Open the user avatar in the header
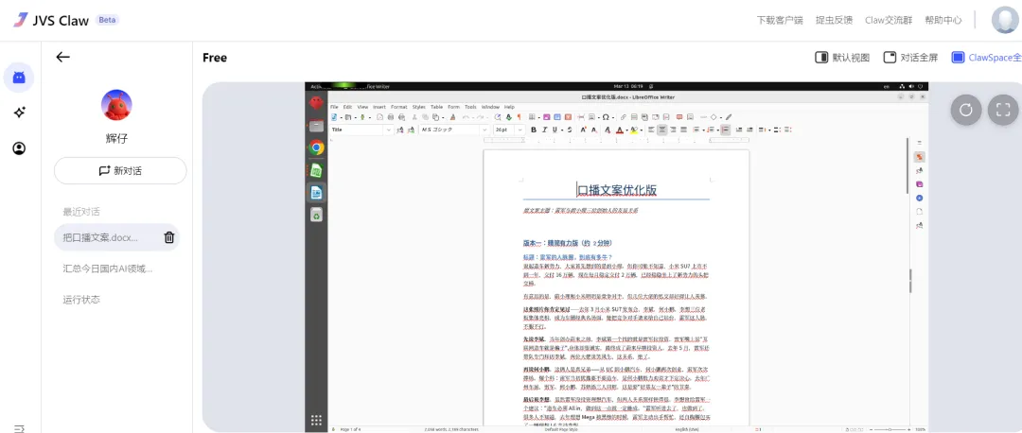Viewport: 1022px width, 433px height. [x=1006, y=20]
